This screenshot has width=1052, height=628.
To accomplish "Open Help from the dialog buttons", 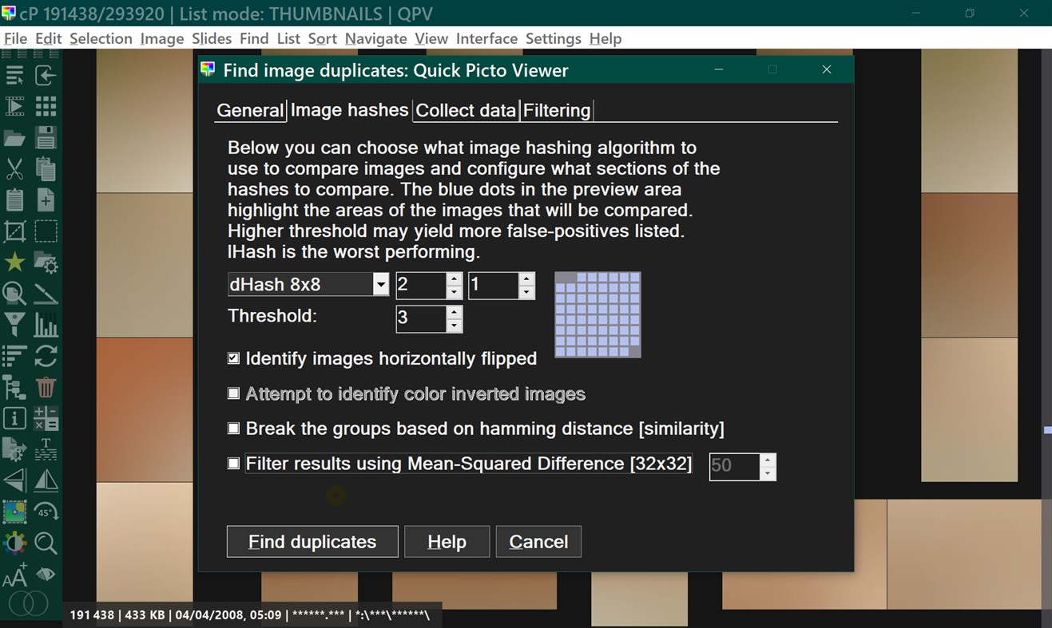I will (447, 541).
